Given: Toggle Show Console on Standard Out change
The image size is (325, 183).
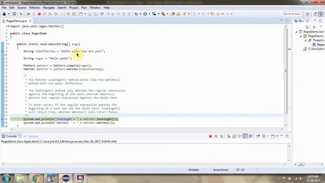Looking at the screenshot, I should pyautogui.click(x=245, y=136).
